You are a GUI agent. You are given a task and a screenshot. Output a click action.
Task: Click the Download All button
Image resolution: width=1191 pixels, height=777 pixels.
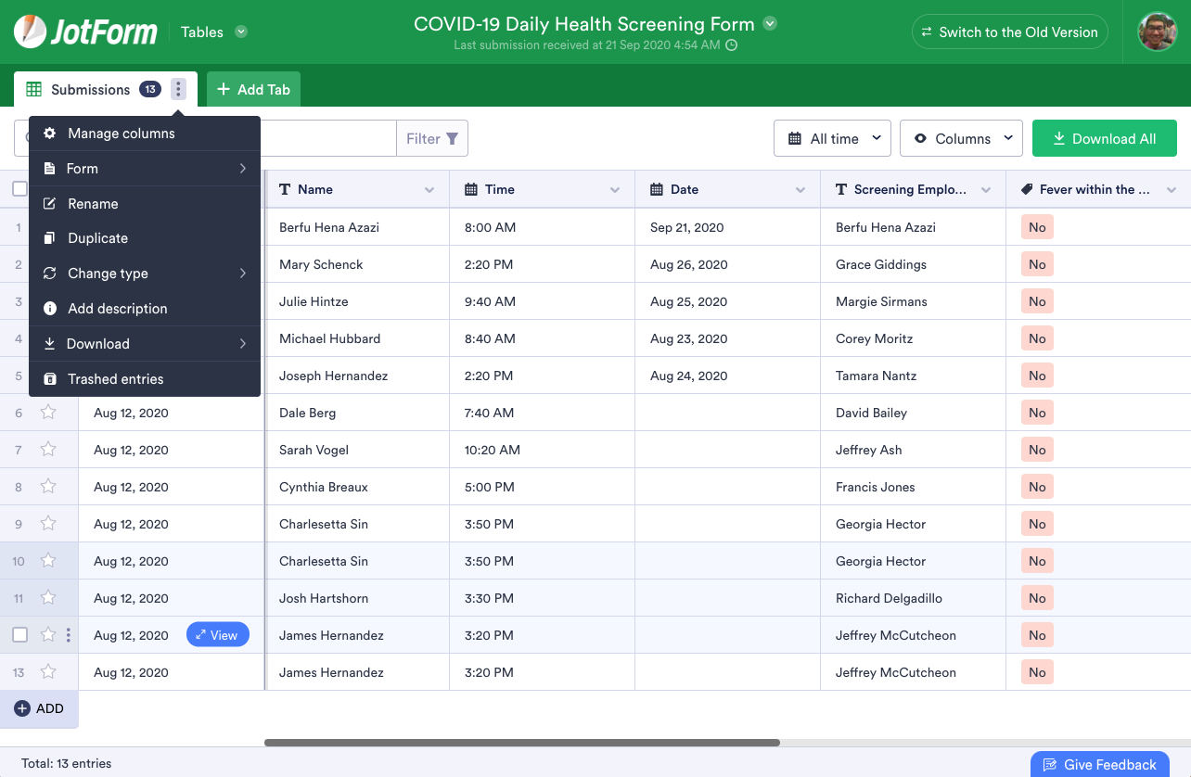[x=1105, y=138]
